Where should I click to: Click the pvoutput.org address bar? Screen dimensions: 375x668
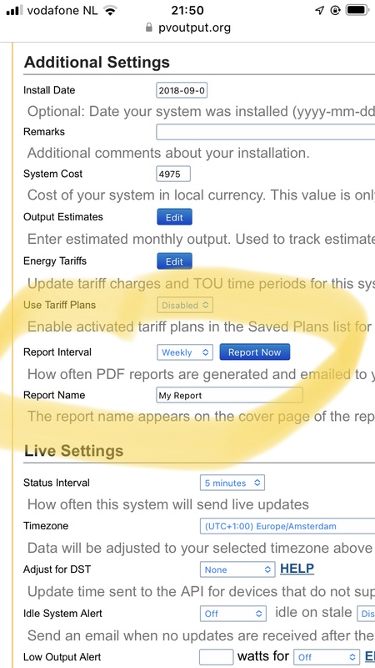[x=187, y=28]
